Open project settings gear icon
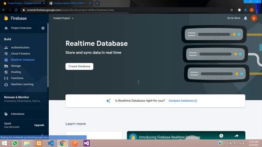Screen dimensions: 262x147 [x=43, y=28]
